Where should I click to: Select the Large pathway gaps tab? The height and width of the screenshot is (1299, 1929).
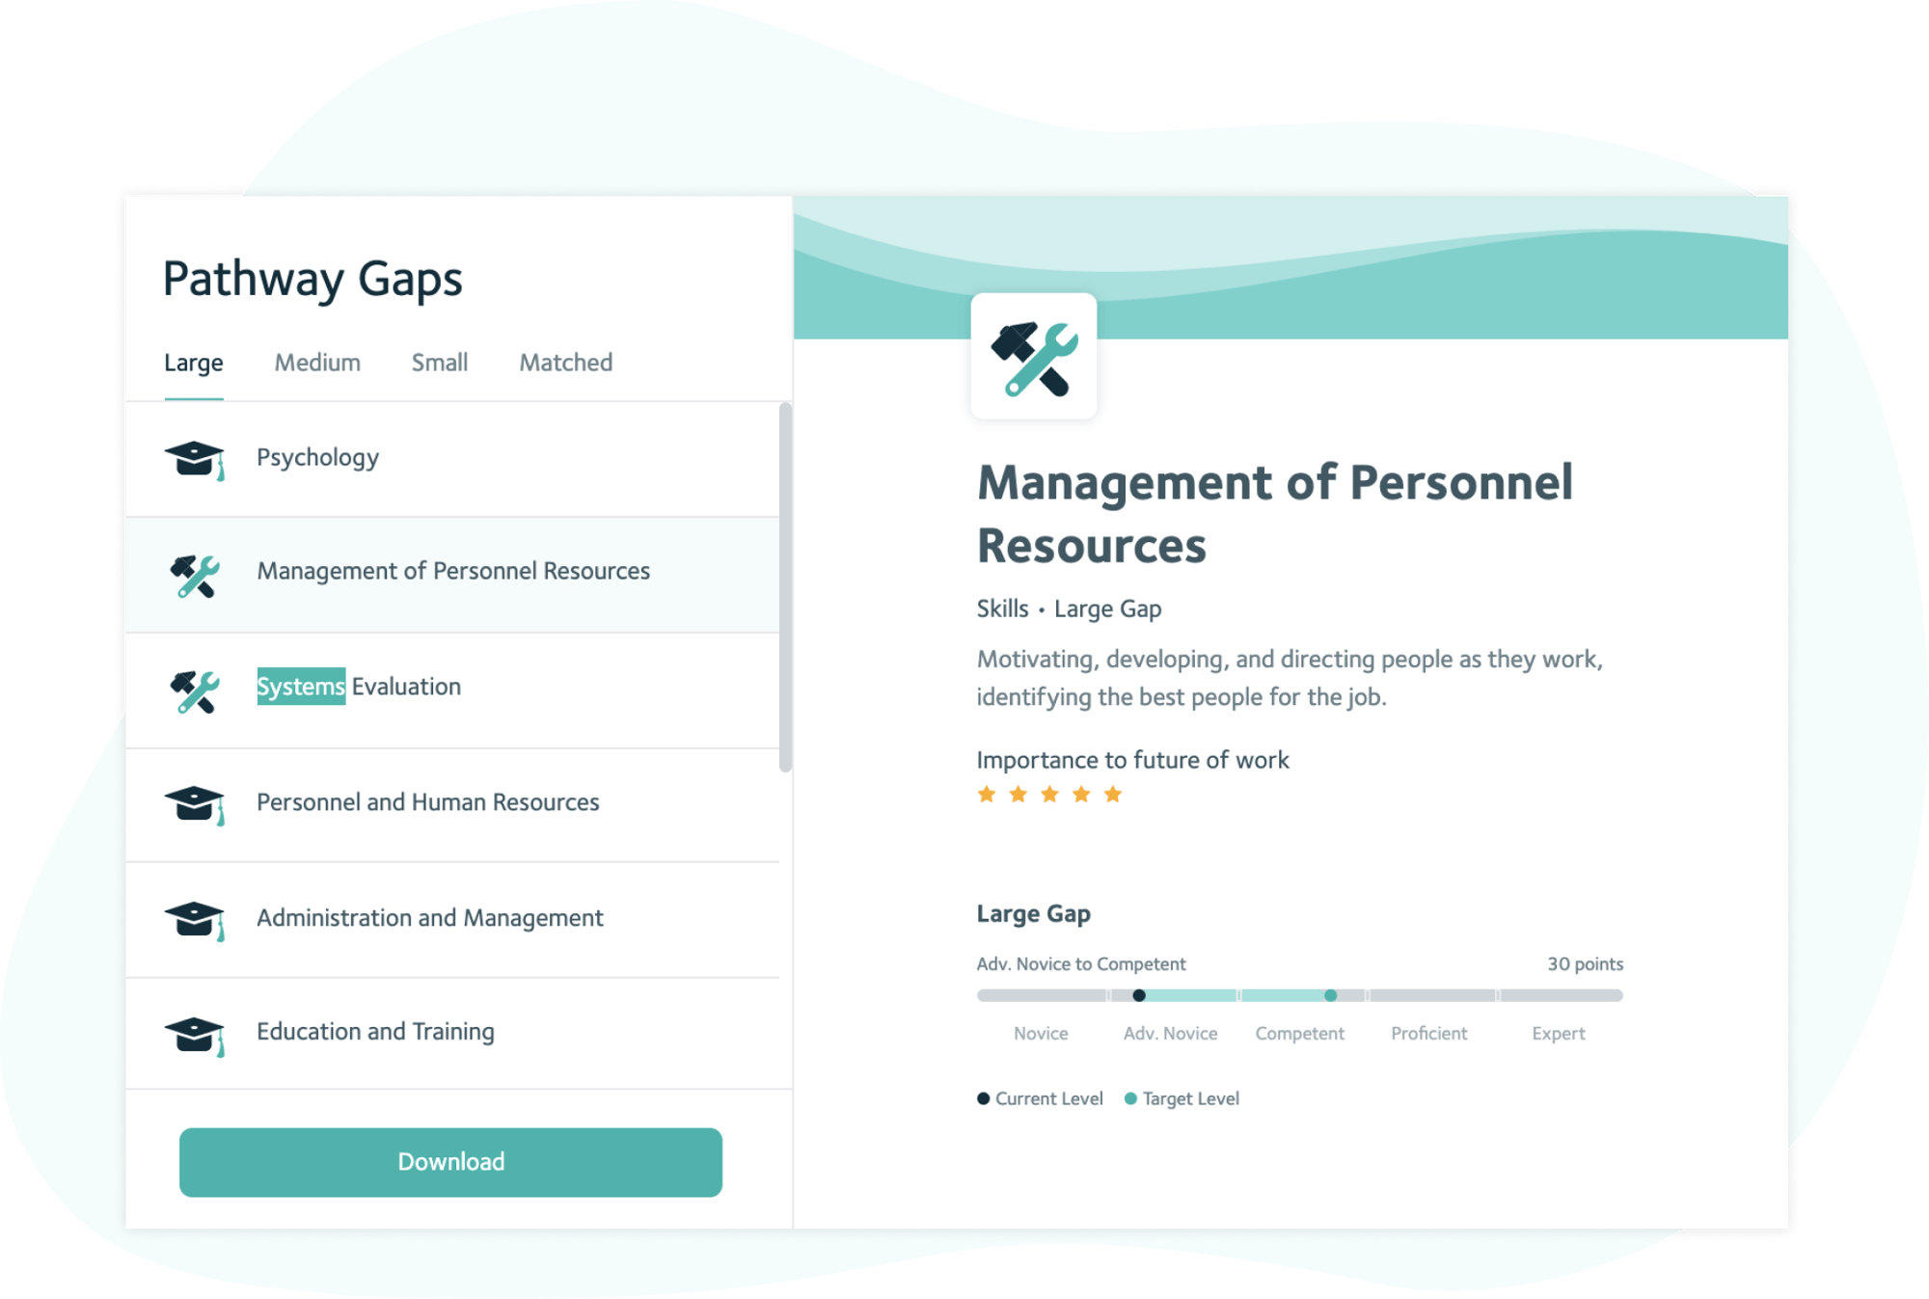click(193, 361)
